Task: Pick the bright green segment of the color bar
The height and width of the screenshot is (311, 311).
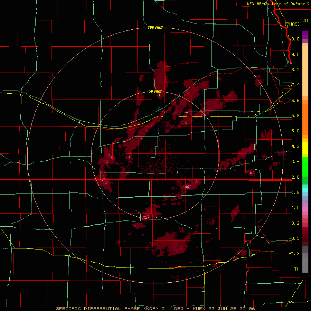Action: click(x=305, y=167)
